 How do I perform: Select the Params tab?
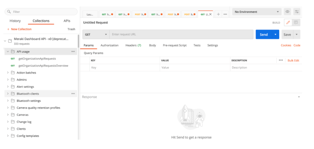pos(89,45)
